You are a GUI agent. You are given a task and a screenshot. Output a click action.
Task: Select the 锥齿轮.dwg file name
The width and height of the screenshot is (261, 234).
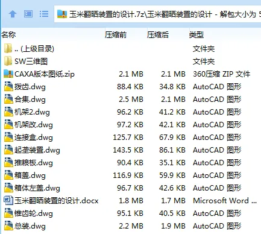coord(34,213)
